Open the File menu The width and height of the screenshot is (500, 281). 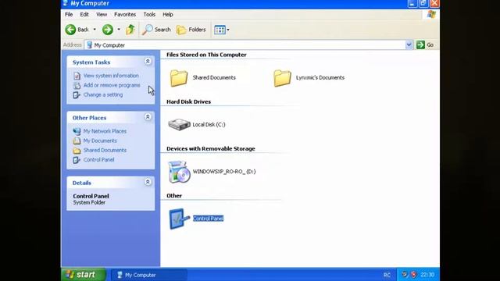tap(69, 14)
